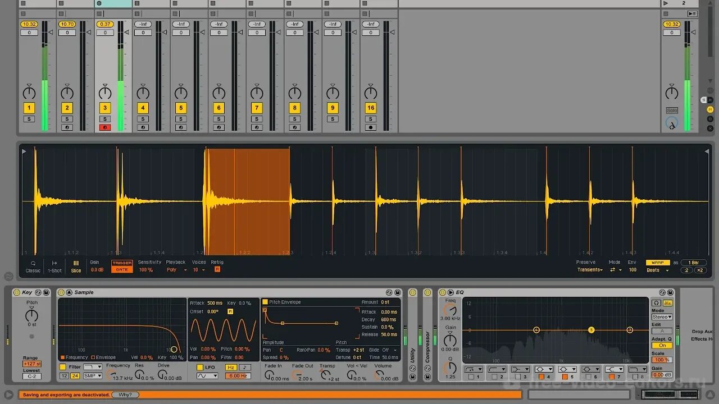Click Why? button in status bar
This screenshot has height=404, width=719.
click(x=125, y=395)
